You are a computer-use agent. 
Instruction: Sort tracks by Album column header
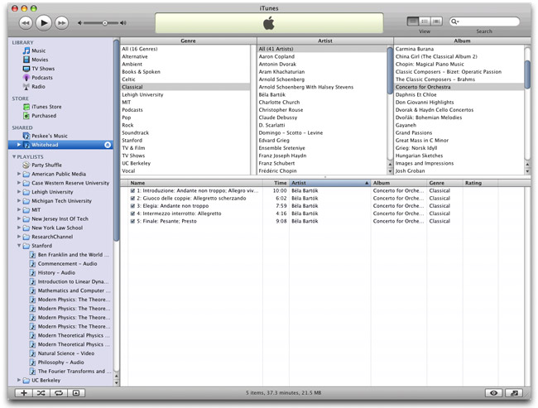(399, 183)
